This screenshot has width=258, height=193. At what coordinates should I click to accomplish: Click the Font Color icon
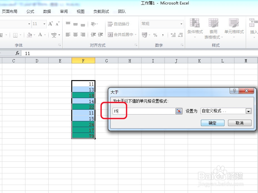(x=39, y=34)
